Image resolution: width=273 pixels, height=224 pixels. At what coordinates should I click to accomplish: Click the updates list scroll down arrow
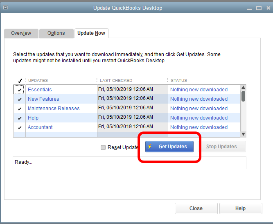(244, 134)
